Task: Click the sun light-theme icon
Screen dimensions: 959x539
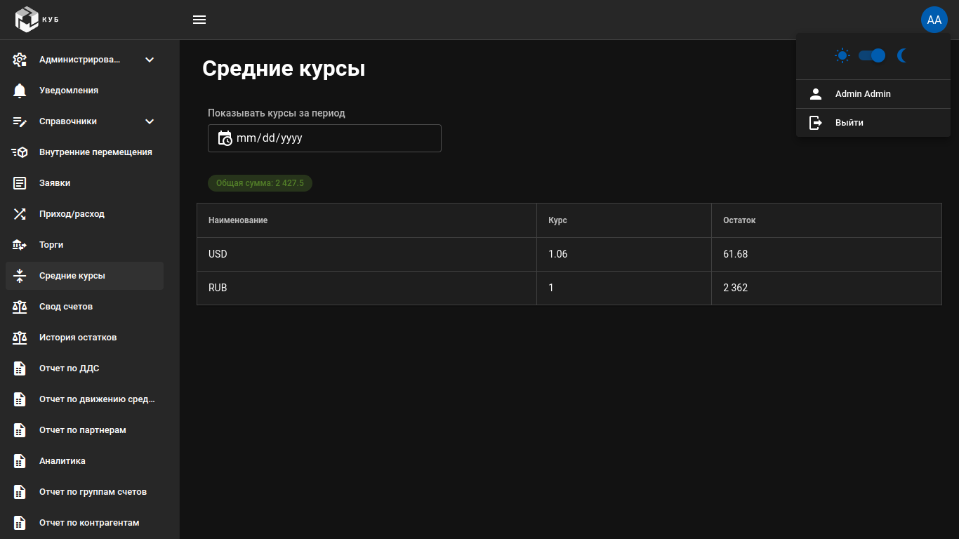Action: click(842, 55)
